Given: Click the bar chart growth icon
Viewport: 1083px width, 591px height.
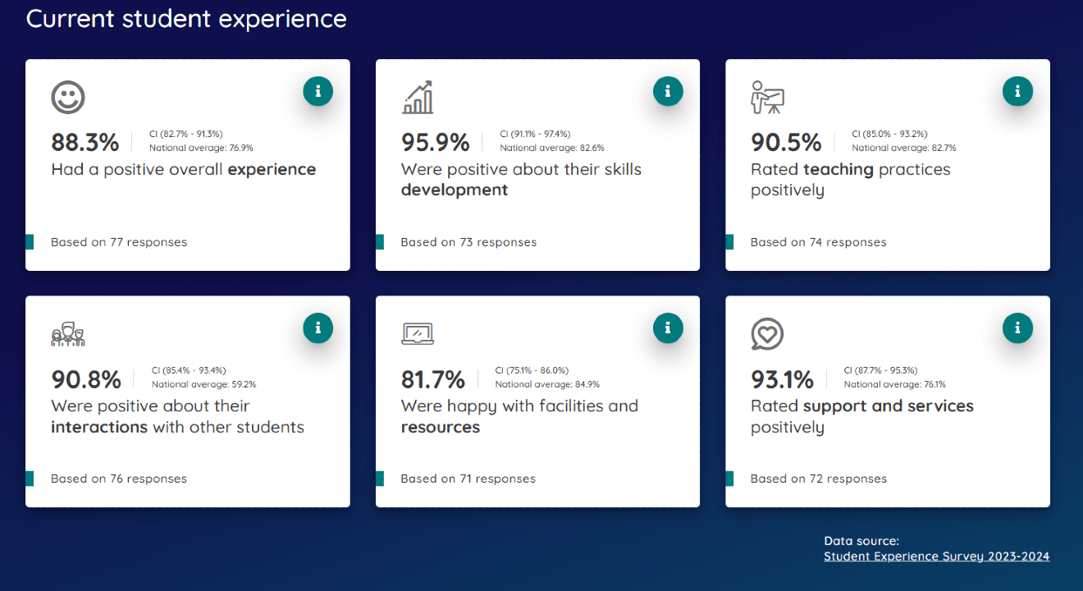Looking at the screenshot, I should pyautogui.click(x=418, y=97).
